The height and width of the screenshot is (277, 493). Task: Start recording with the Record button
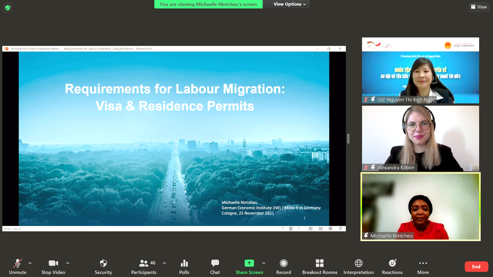point(283,266)
